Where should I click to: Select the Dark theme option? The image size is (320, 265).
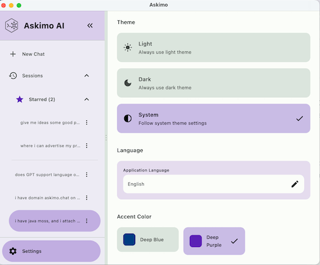tap(214, 83)
